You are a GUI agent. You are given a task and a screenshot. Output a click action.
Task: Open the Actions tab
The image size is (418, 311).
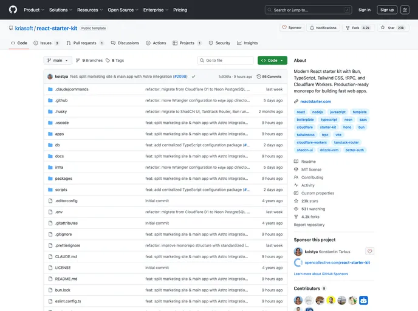156,43
